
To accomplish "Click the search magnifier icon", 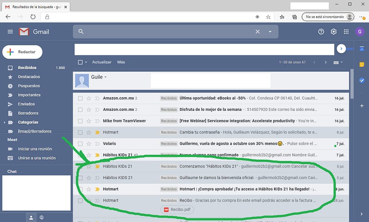I will click(x=81, y=31).
